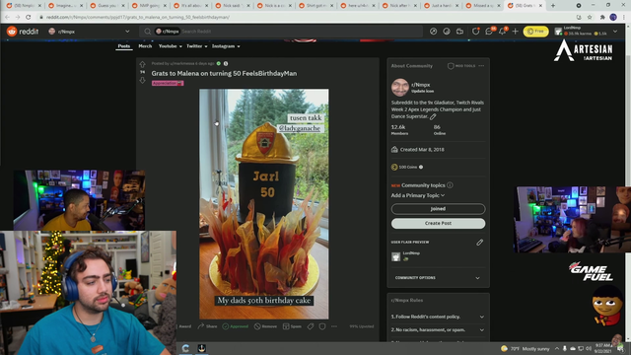Open the Popular compass icon in header
Image resolution: width=631 pixels, height=355 pixels.
433,32
